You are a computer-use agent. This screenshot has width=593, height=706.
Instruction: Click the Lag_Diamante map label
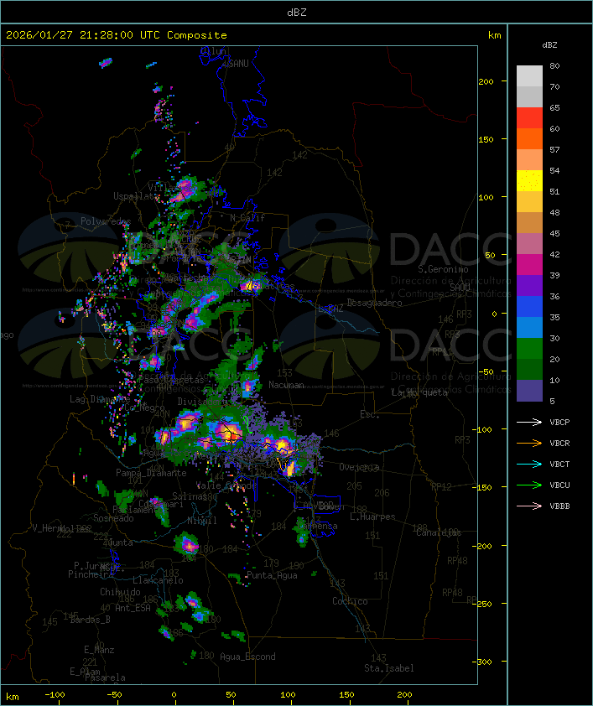click(x=100, y=399)
